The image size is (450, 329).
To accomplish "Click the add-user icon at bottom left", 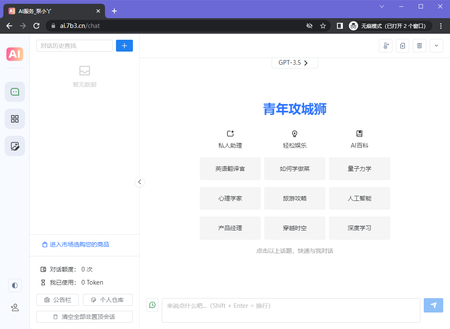I will [14, 307].
